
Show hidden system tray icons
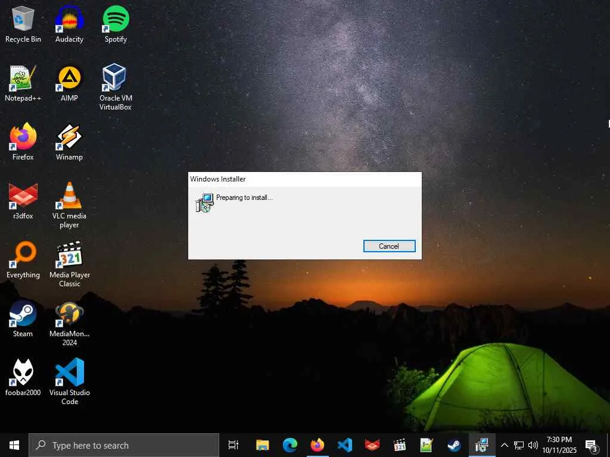pyautogui.click(x=504, y=445)
